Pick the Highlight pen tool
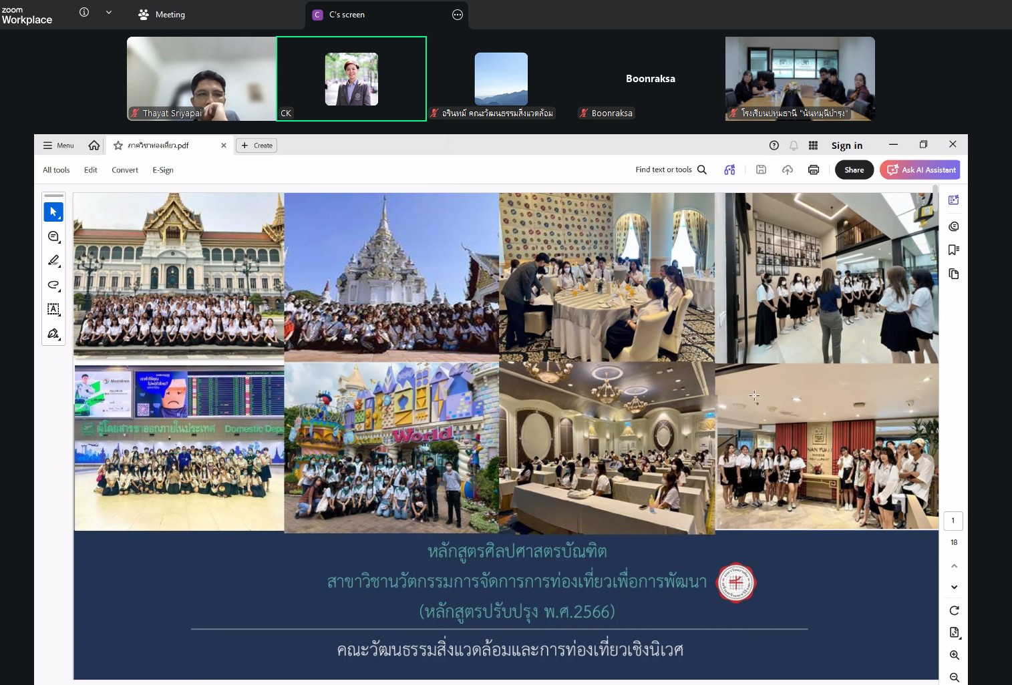 53,260
